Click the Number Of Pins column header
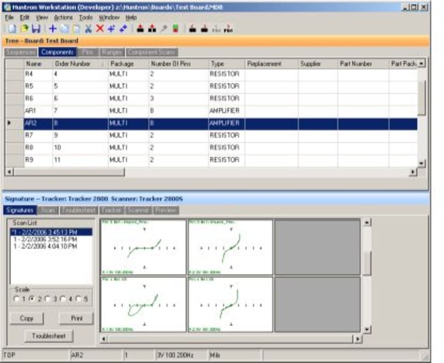The width and height of the screenshot is (444, 363). [179, 64]
